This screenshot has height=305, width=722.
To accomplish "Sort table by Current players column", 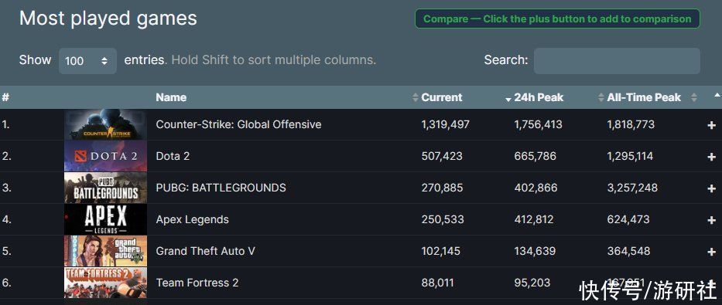I will click(x=442, y=97).
